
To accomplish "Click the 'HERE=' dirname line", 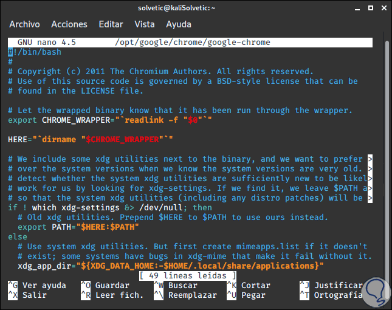I will [90, 140].
